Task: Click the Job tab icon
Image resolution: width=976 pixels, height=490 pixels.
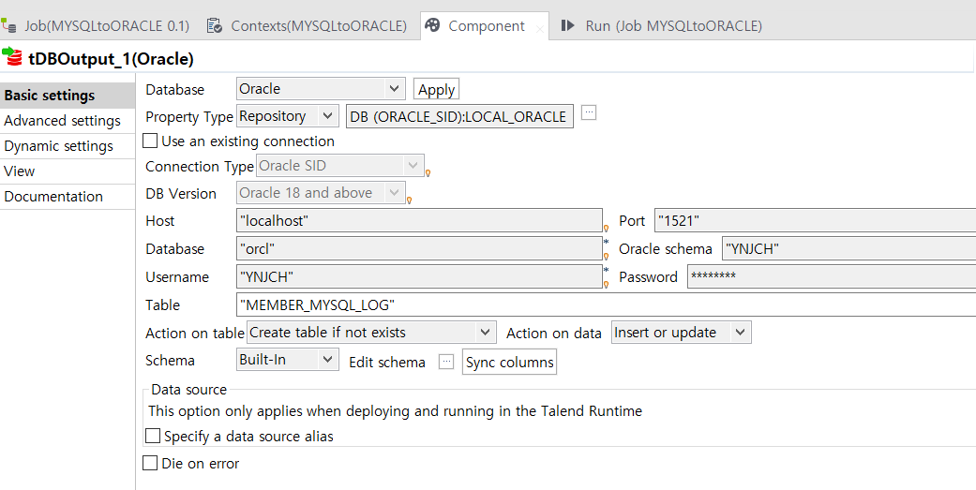Action: 8,25
